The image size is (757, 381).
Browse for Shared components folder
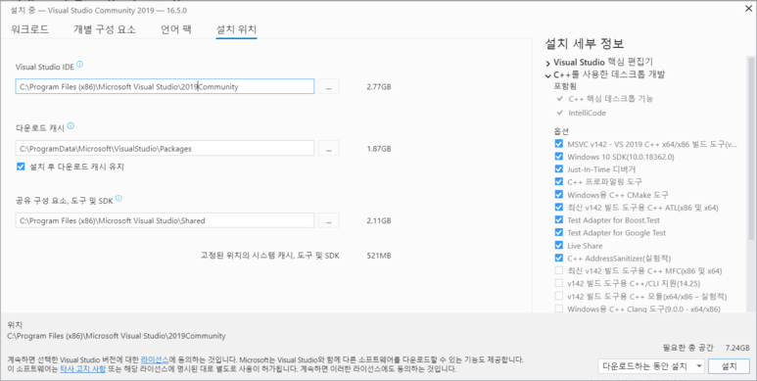pos(328,220)
